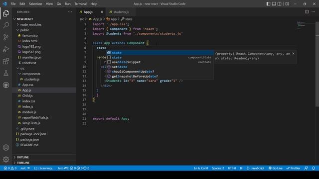Open the Selection menu
The width and height of the screenshot is (319, 179).
(x=35, y=4)
